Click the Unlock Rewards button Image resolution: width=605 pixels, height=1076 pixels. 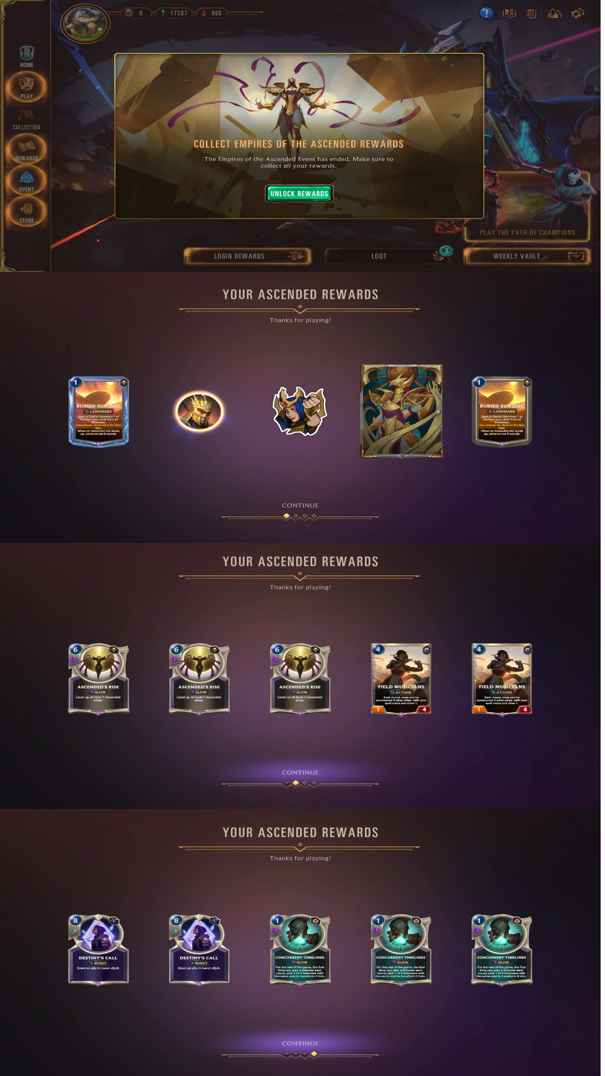(x=299, y=193)
